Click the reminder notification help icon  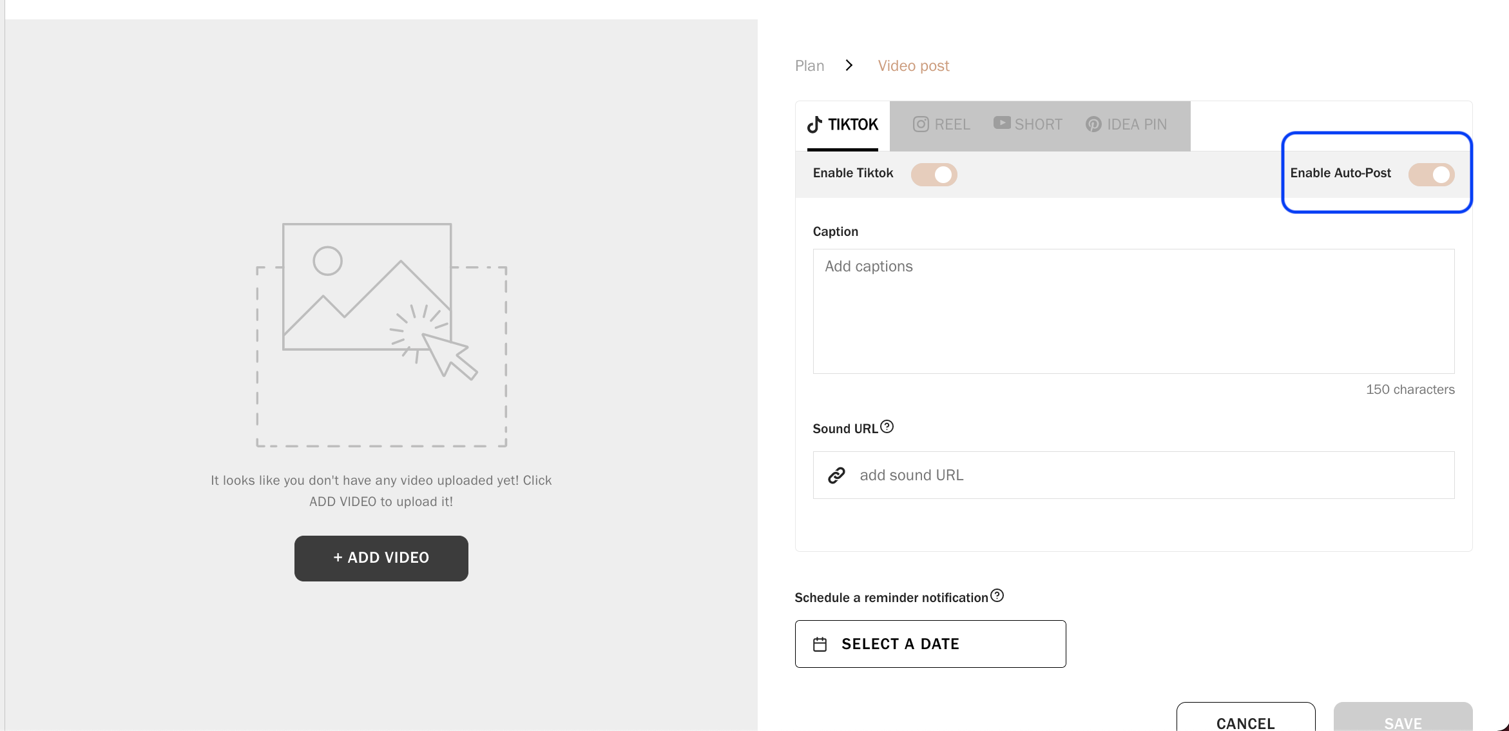pyautogui.click(x=997, y=596)
